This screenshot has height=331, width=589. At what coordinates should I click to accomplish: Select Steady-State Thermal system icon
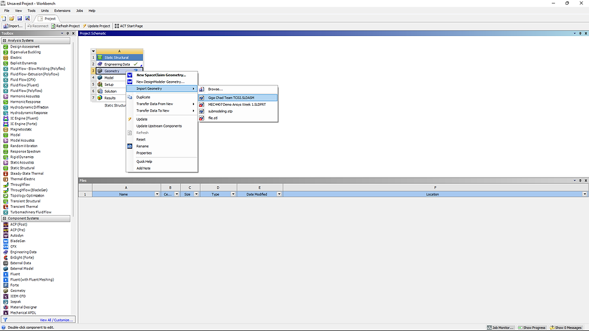[5, 174]
